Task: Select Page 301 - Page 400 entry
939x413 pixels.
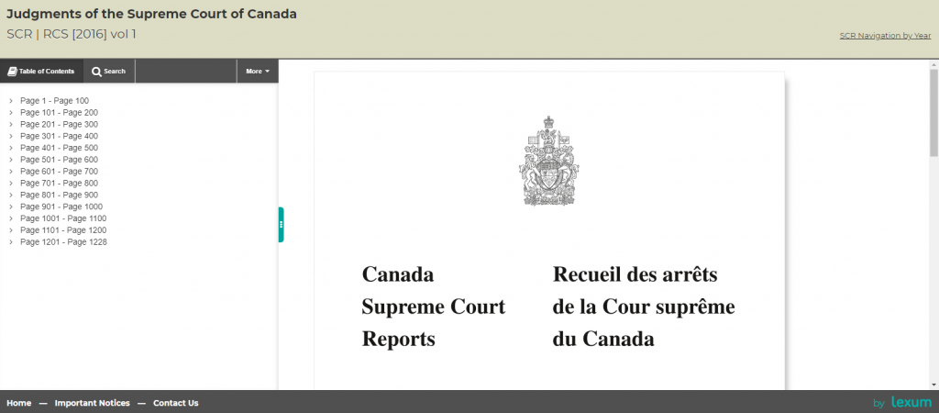Action: click(x=59, y=136)
